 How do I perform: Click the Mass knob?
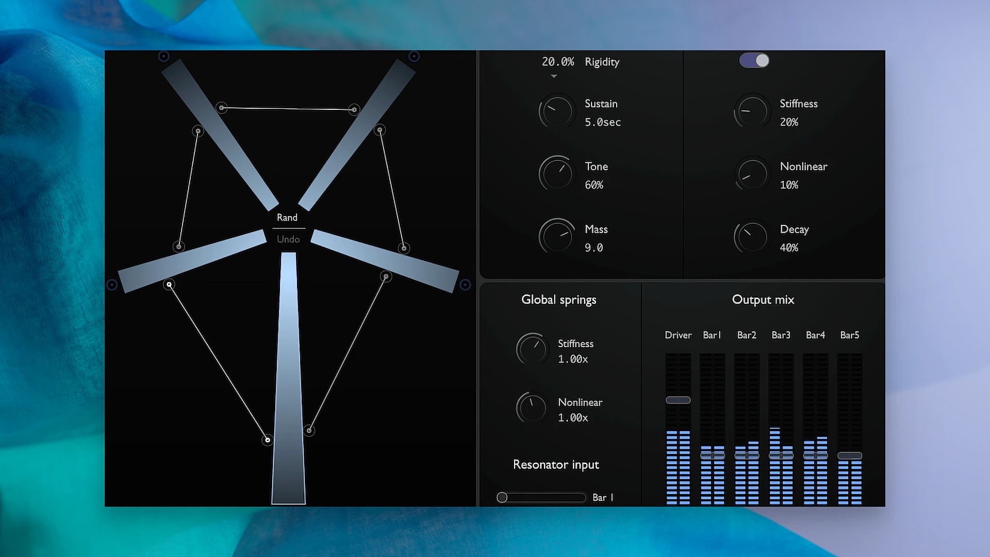pyautogui.click(x=557, y=237)
